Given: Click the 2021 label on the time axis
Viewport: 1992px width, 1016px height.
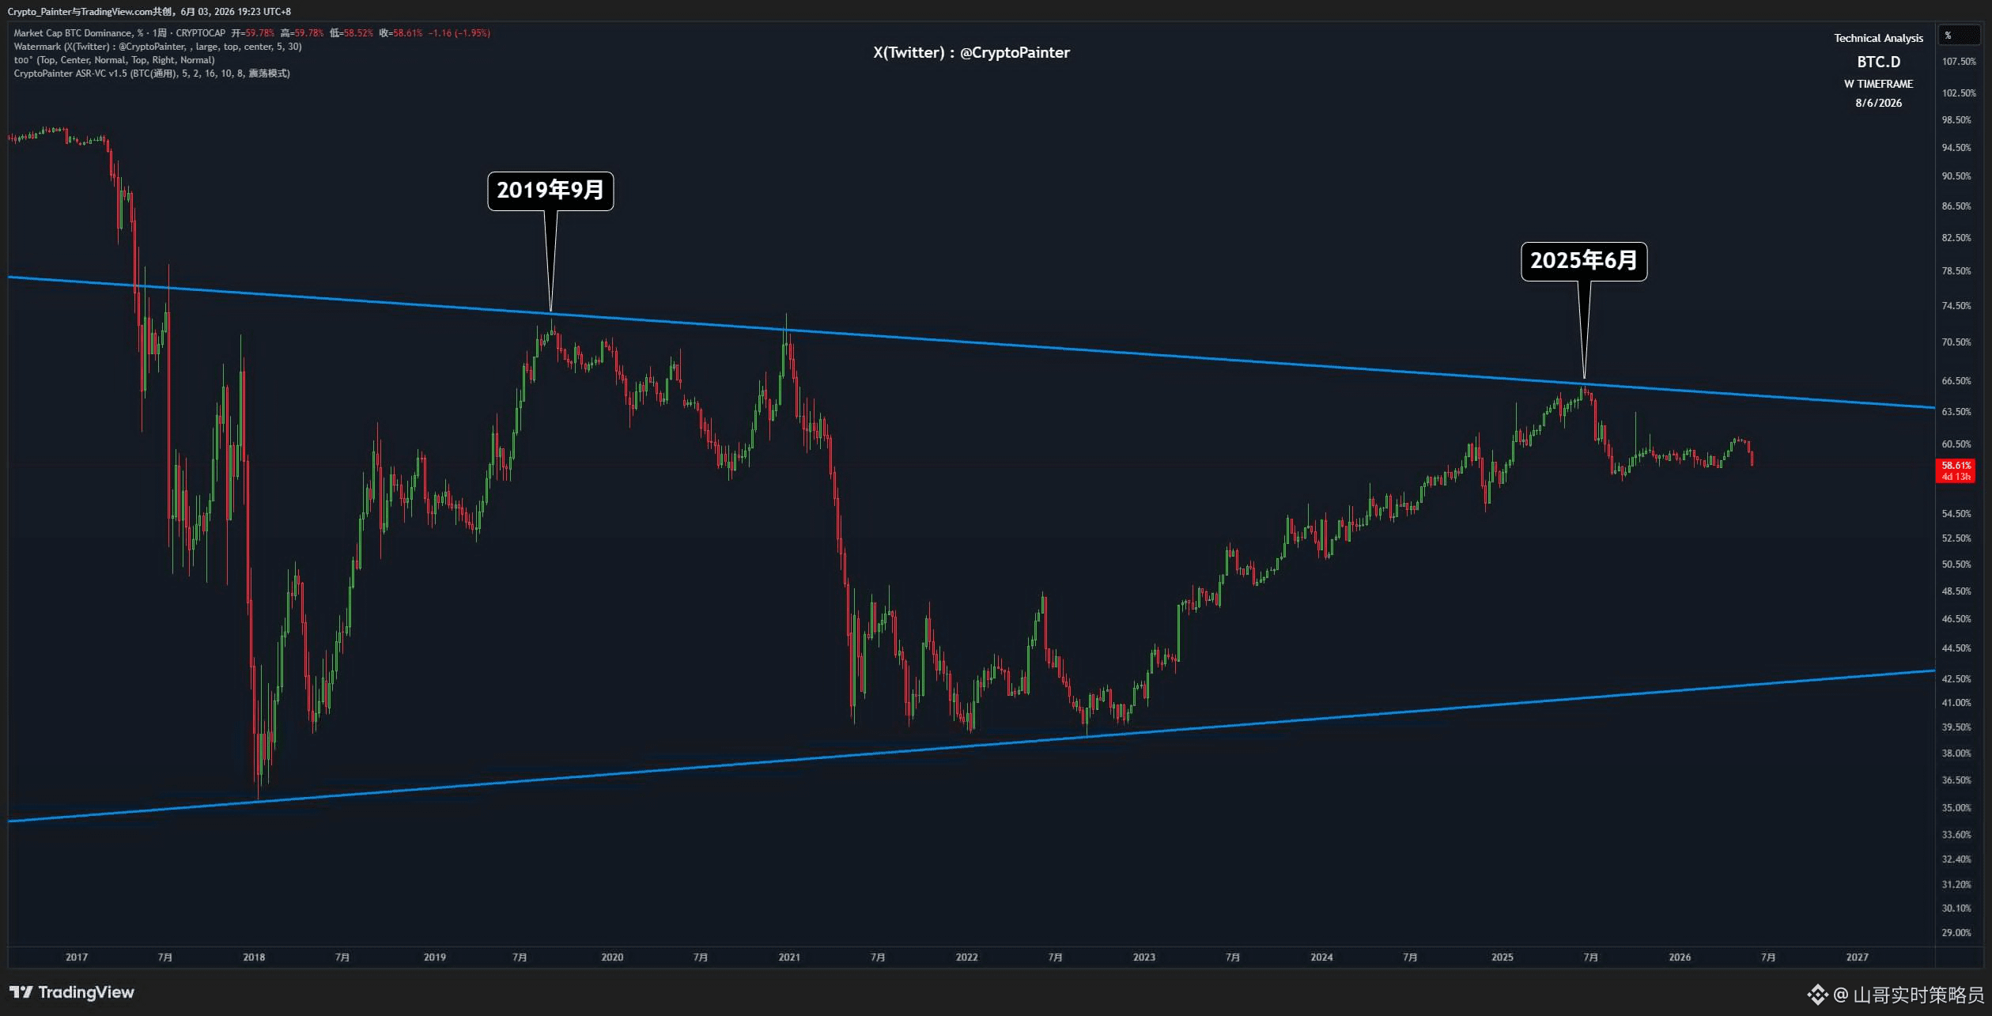Looking at the screenshot, I should 789,957.
